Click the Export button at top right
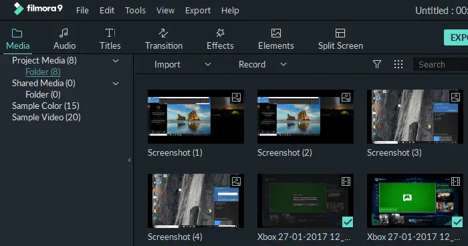 (x=456, y=37)
